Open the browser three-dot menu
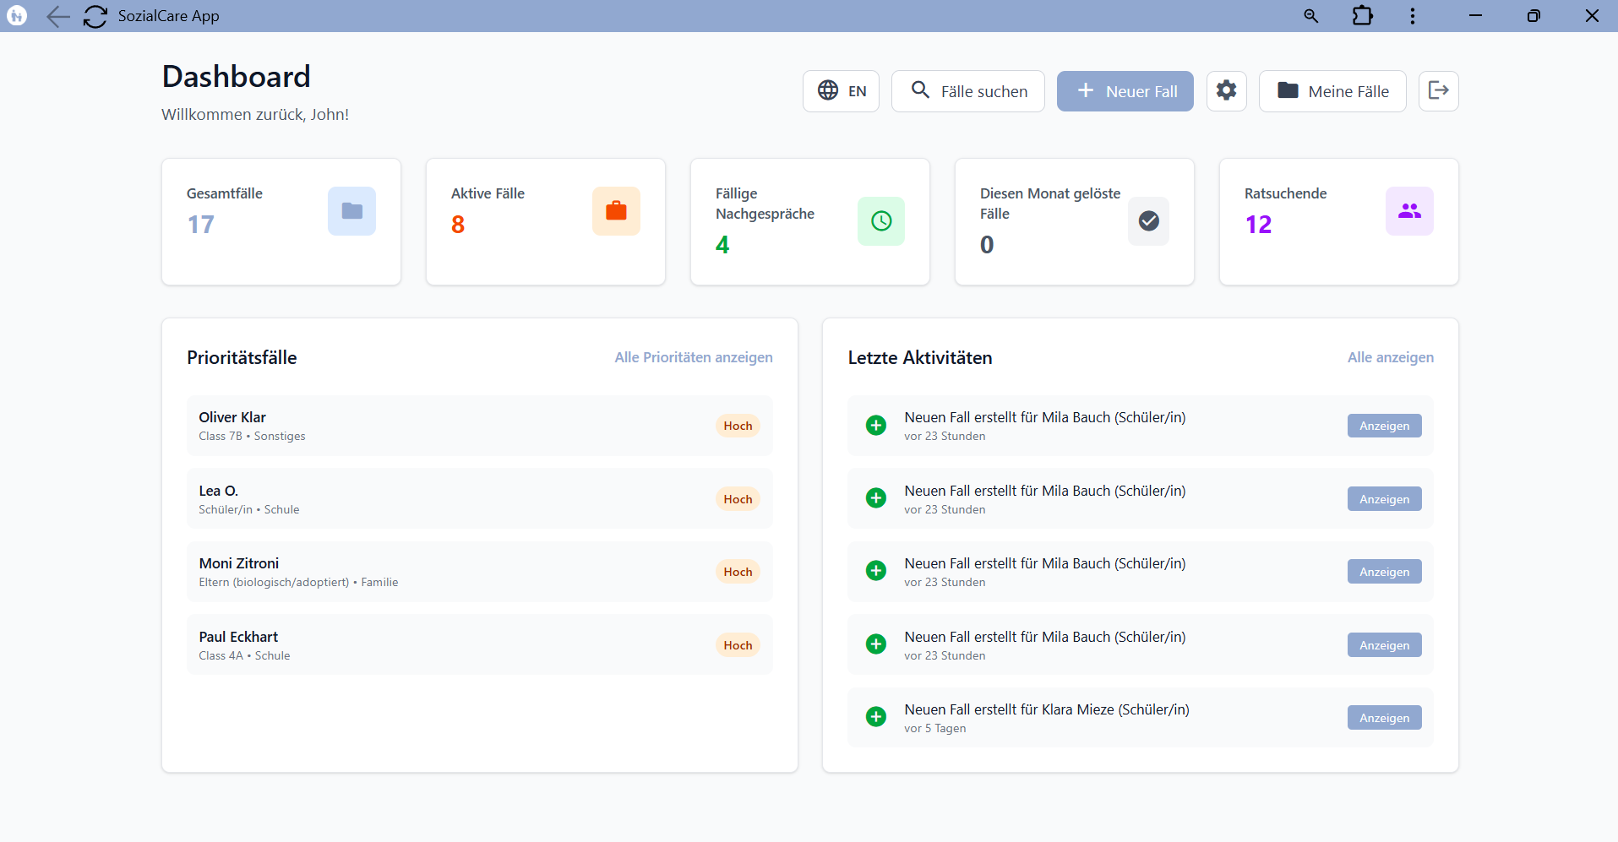Viewport: 1618px width, 842px height. click(x=1411, y=16)
